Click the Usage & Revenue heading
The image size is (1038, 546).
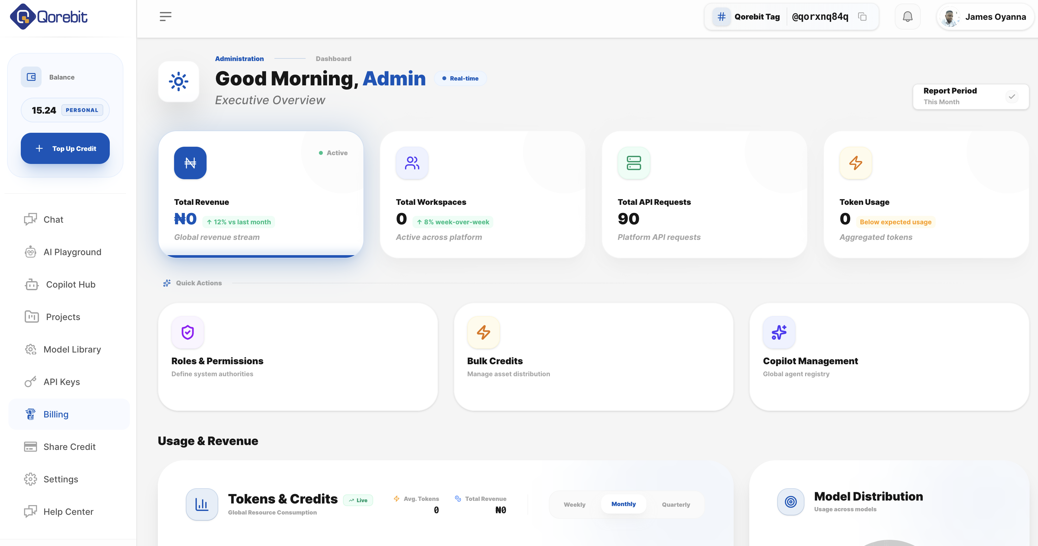tap(208, 441)
